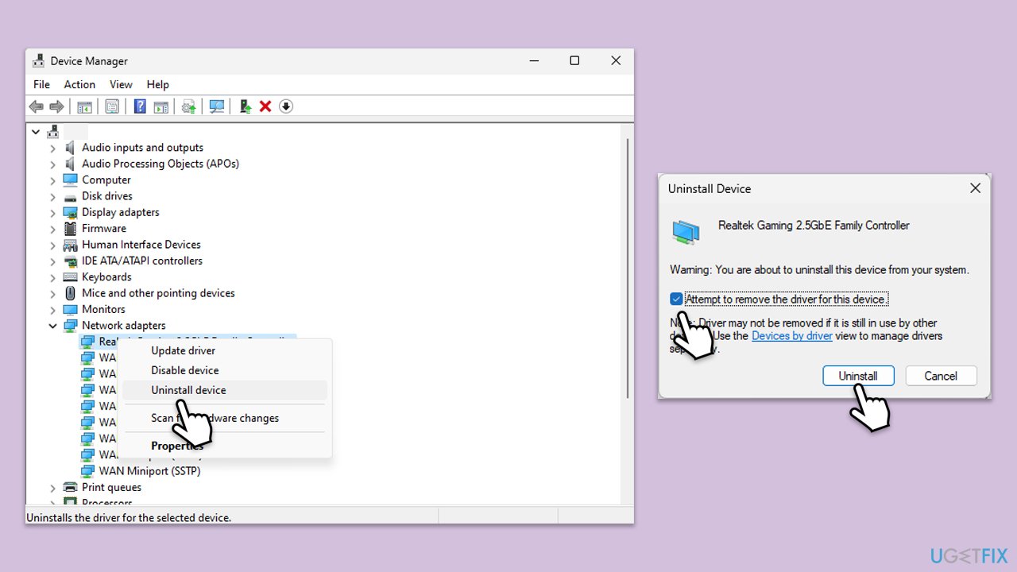Click the mouse icon for pointing devices
Image resolution: width=1017 pixels, height=572 pixels.
(70, 293)
